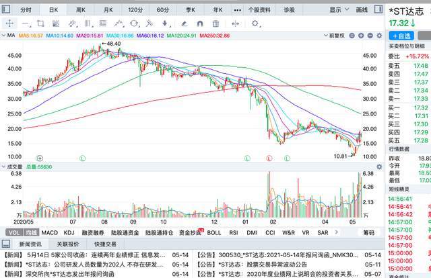Toggle the side panel layout icon
431x278 pixels.
click(x=378, y=11)
